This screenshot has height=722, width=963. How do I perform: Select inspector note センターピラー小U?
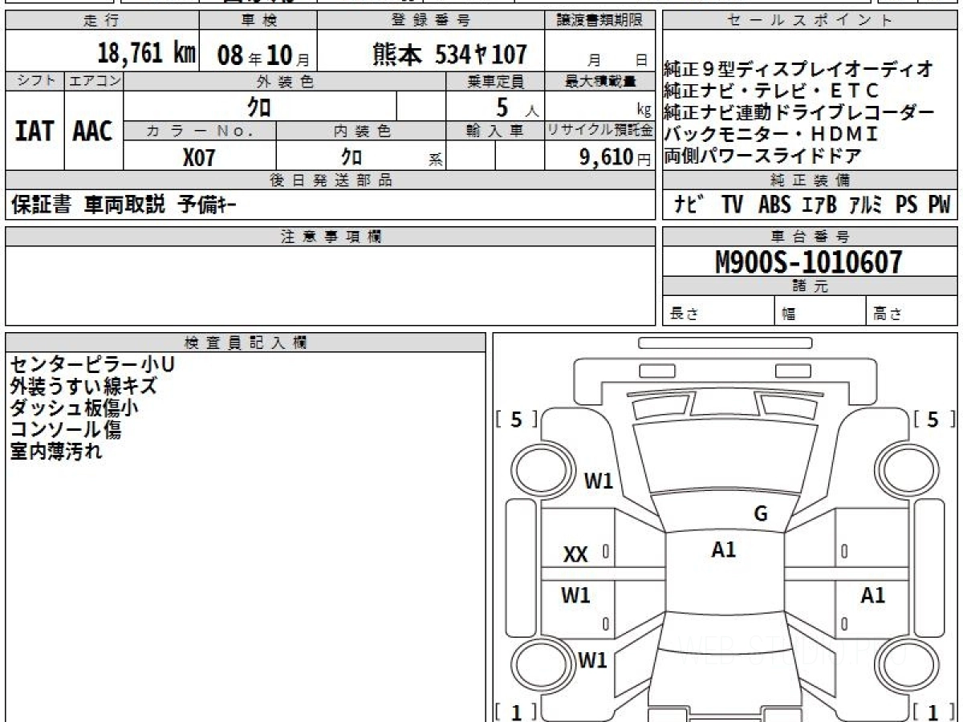[x=92, y=365]
